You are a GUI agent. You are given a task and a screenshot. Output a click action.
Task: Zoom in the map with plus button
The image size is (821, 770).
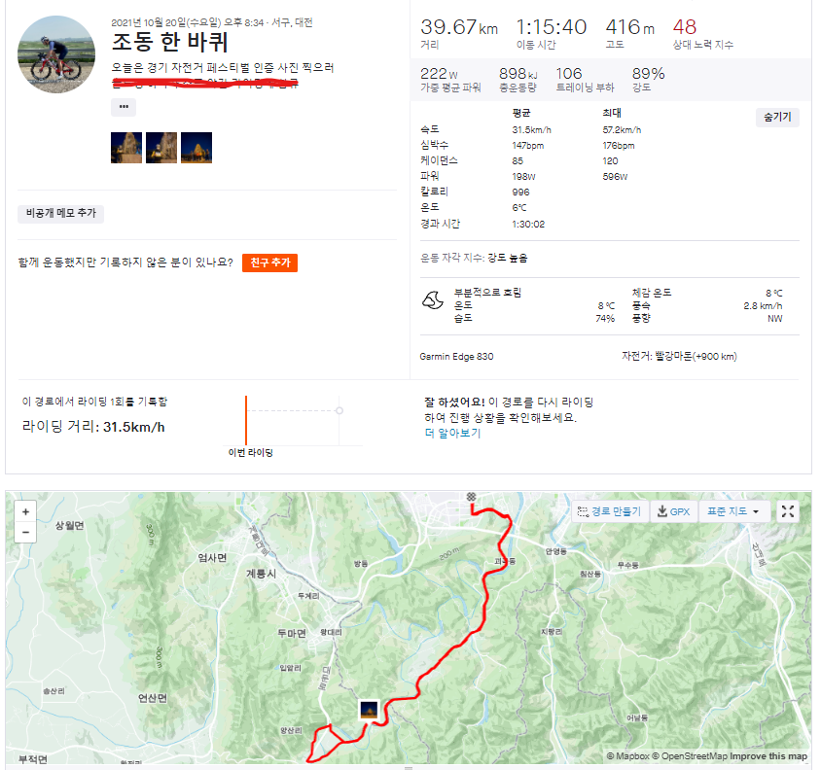[25, 511]
